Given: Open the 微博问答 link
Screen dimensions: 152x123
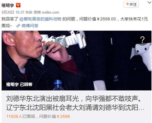Looking at the screenshot, I should 30,26.
